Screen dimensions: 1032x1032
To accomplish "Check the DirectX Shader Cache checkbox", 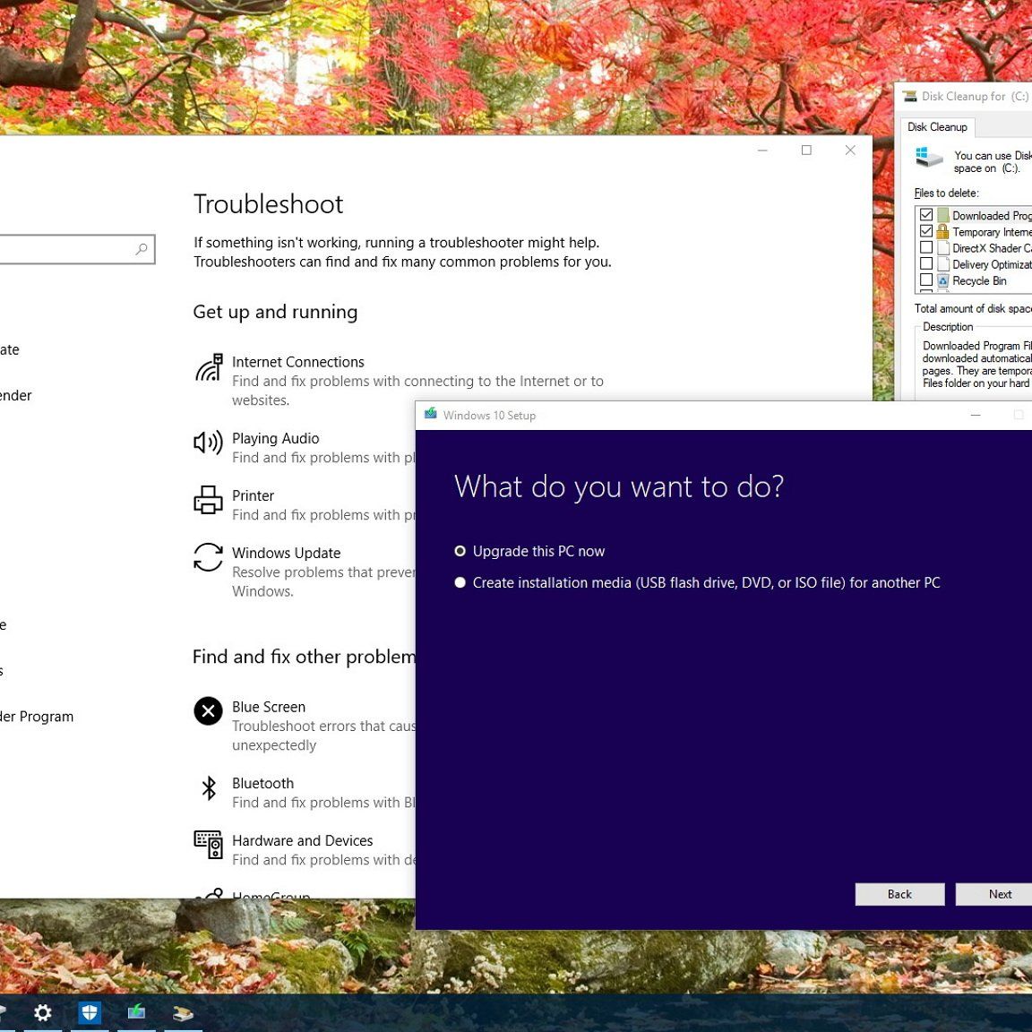I will point(926,247).
